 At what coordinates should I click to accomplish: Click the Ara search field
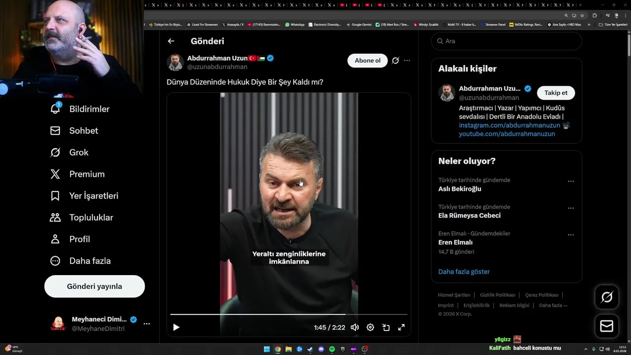coord(507,41)
